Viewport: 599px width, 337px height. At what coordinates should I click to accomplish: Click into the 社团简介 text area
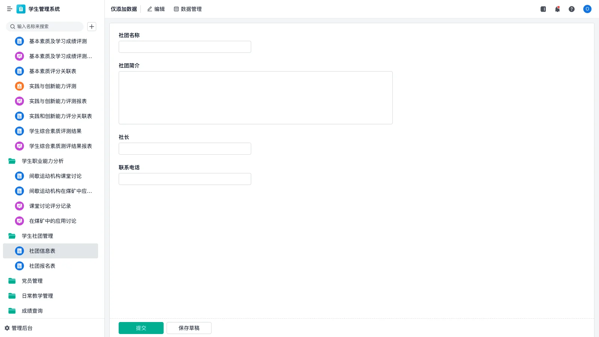(255, 97)
